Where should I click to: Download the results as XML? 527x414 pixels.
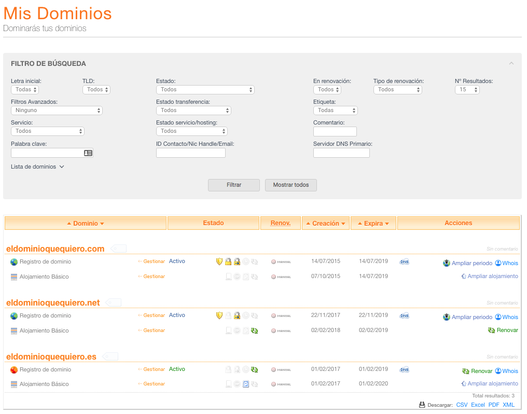tap(508, 405)
